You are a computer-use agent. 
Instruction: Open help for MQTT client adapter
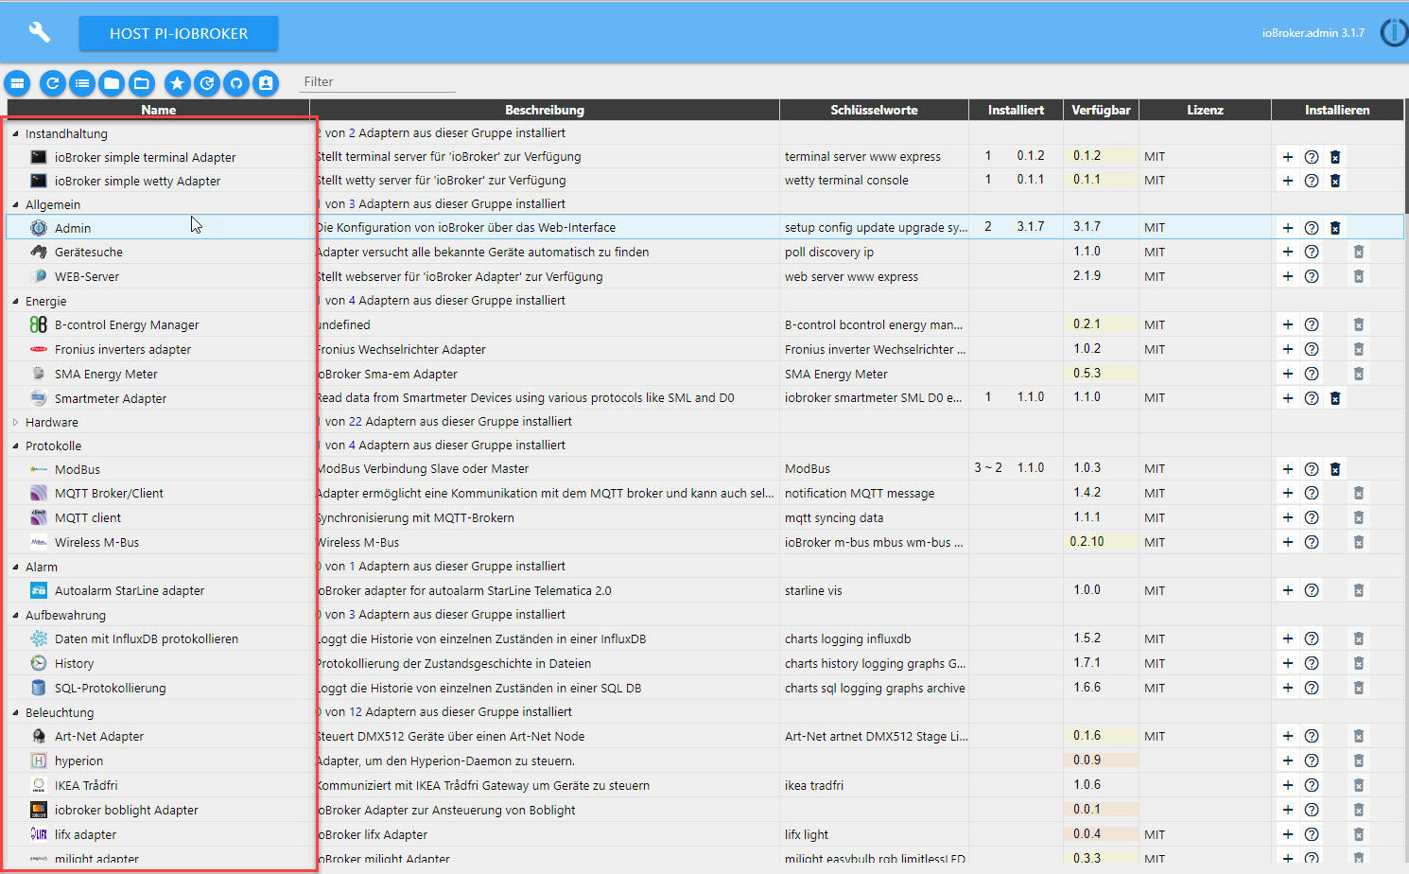(1312, 517)
